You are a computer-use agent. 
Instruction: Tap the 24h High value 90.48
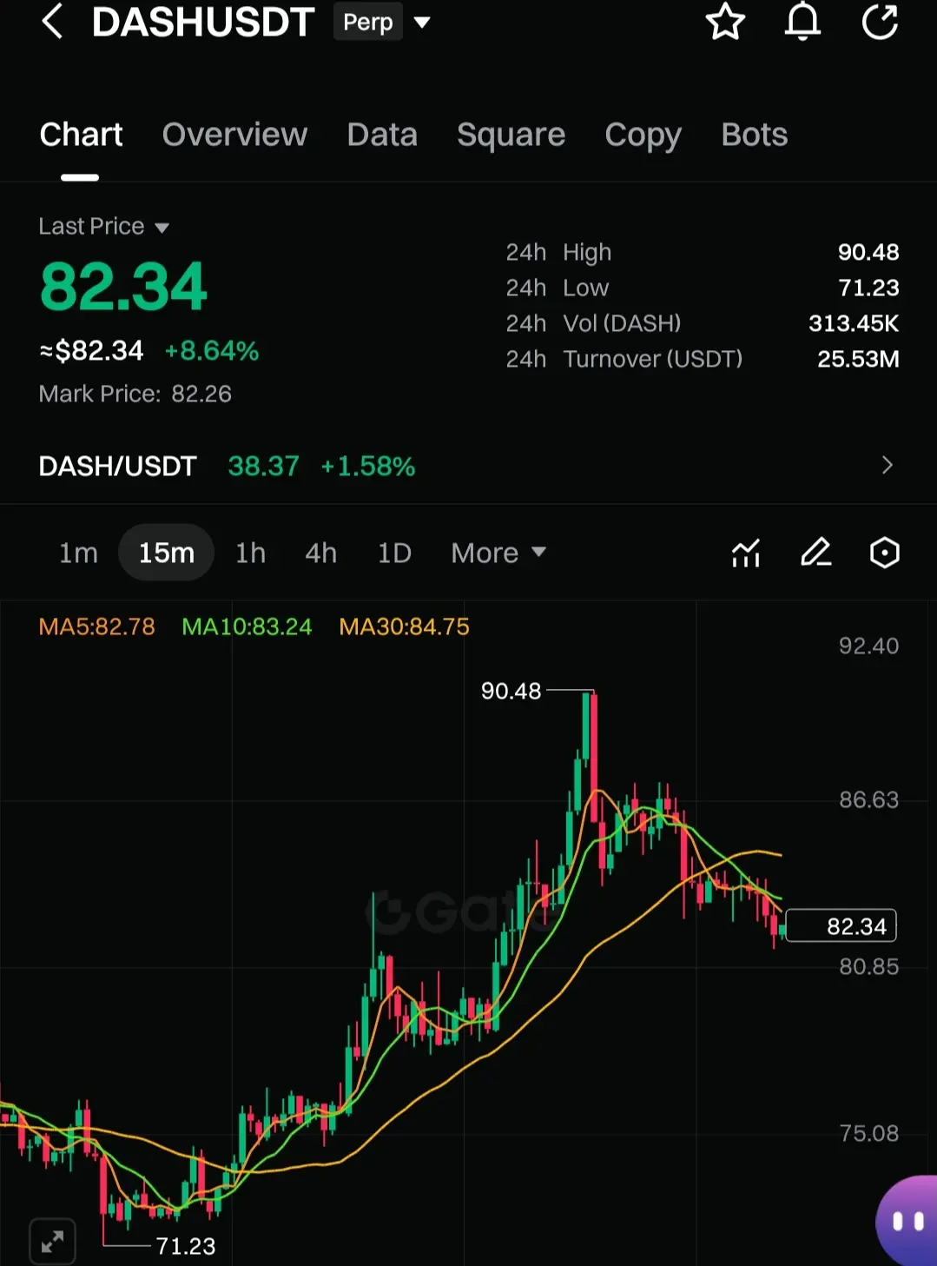click(868, 252)
